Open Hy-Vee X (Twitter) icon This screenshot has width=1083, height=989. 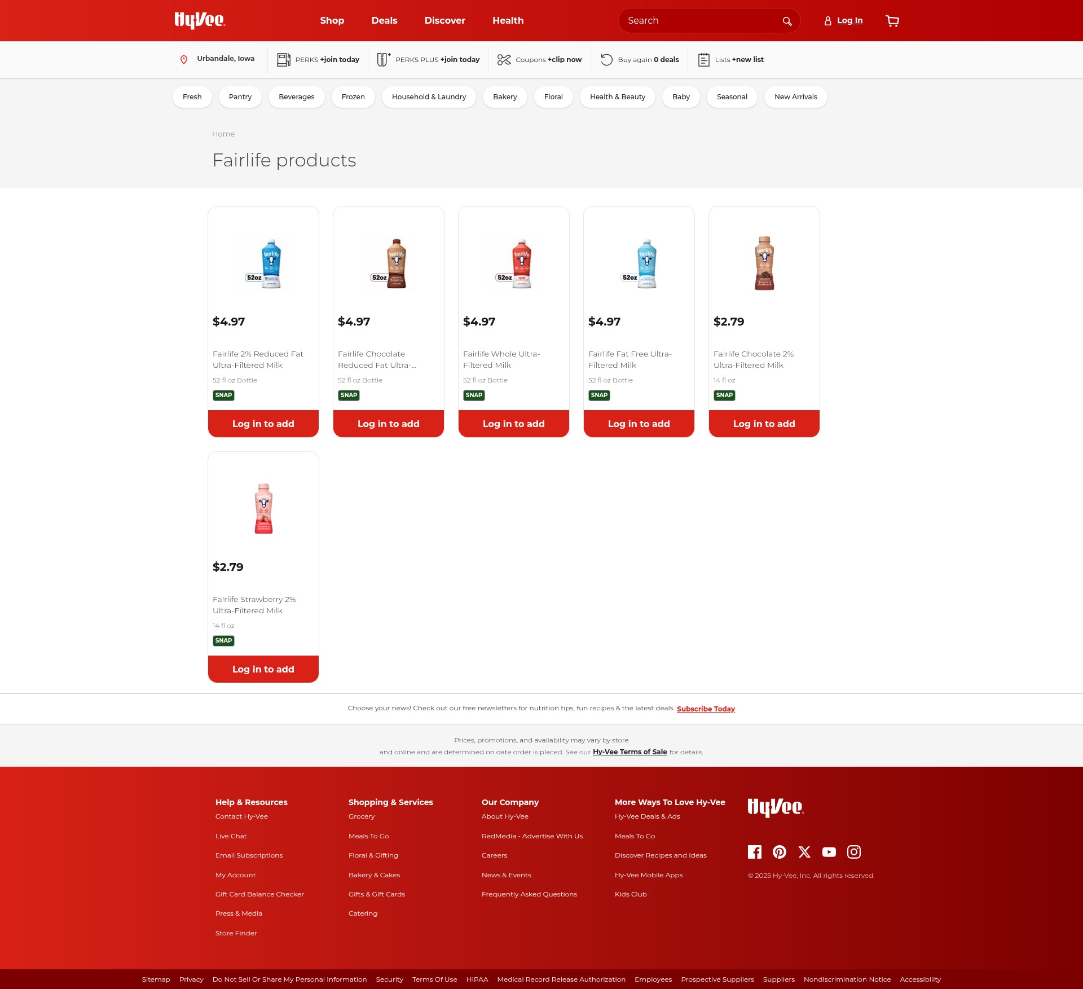tap(804, 852)
